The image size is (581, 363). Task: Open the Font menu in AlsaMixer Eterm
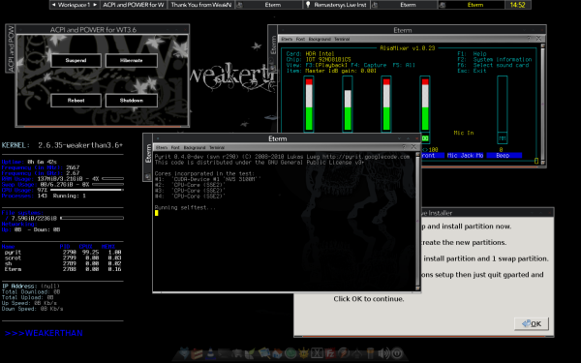pyautogui.click(x=300, y=39)
